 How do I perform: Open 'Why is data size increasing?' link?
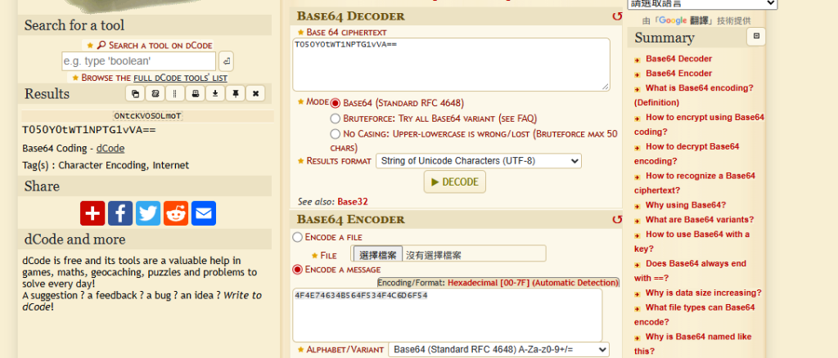(703, 293)
